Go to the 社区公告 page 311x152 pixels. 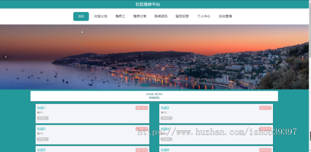(x=101, y=17)
